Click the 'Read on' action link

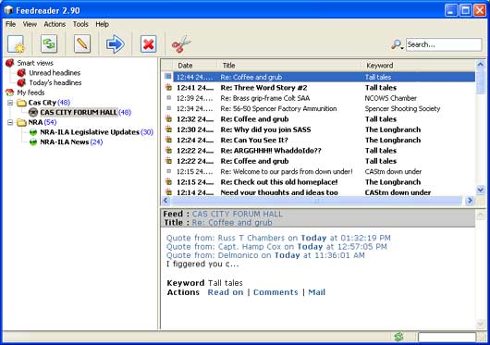226,292
